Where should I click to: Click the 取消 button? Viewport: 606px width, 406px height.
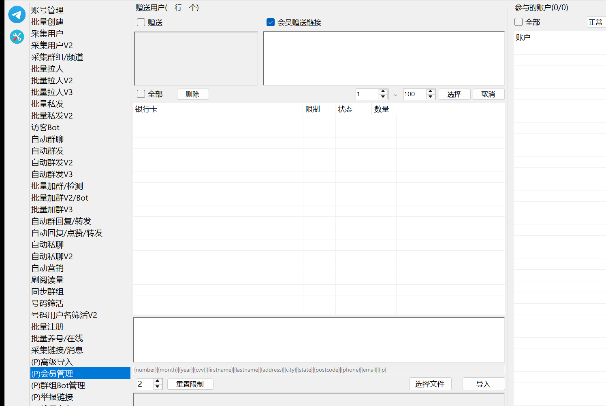(x=489, y=94)
